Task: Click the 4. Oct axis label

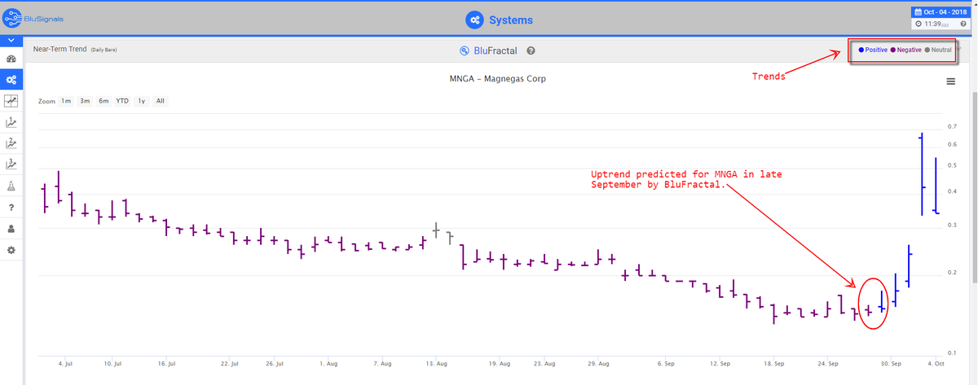Action: [934, 364]
